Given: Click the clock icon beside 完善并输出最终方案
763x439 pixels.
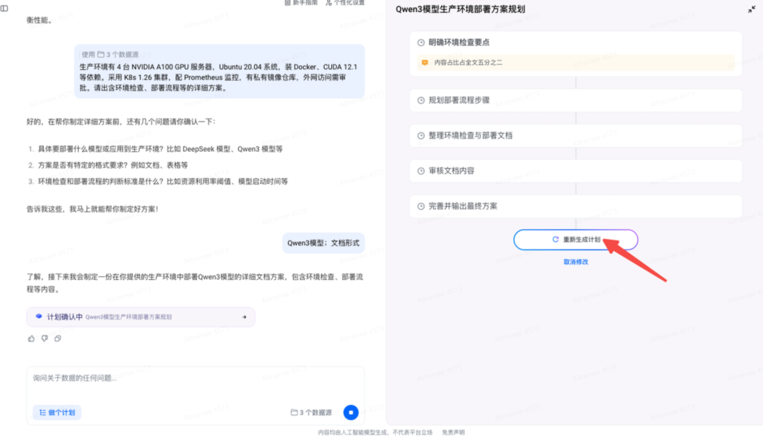Looking at the screenshot, I should click(421, 206).
